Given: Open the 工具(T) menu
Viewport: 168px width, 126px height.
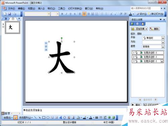Looking at the screenshot, I should (61, 8).
